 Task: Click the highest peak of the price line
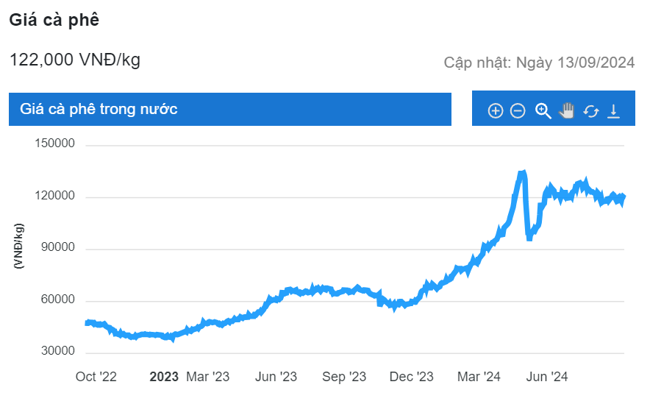pos(522,174)
